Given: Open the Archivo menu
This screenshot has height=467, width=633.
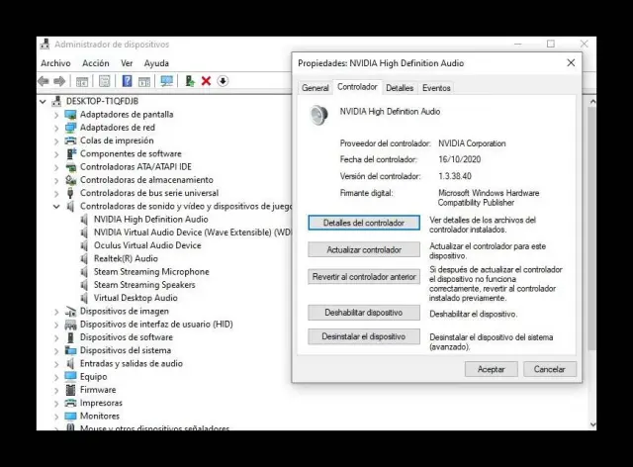Looking at the screenshot, I should tap(55, 63).
